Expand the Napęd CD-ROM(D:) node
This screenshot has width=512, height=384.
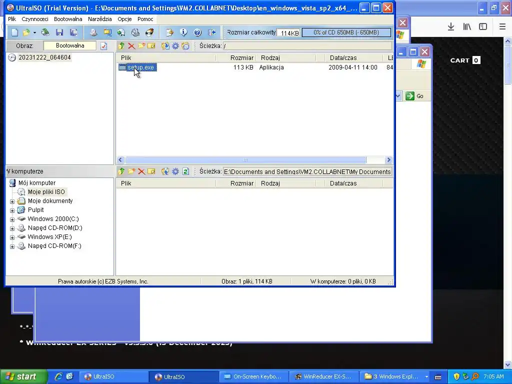click(x=12, y=228)
